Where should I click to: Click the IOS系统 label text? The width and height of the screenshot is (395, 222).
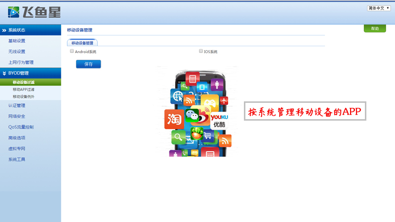pos(211,52)
